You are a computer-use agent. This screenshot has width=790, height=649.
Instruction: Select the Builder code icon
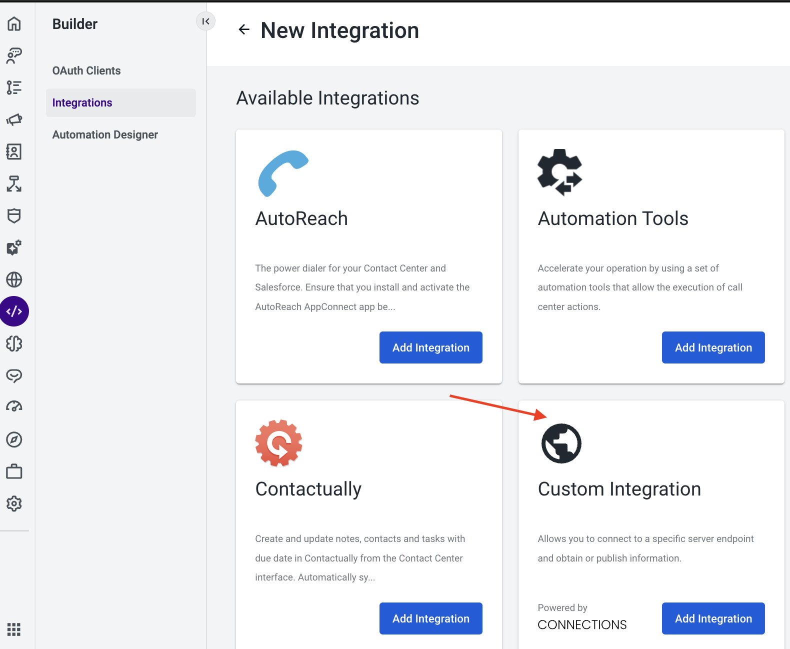(x=14, y=311)
